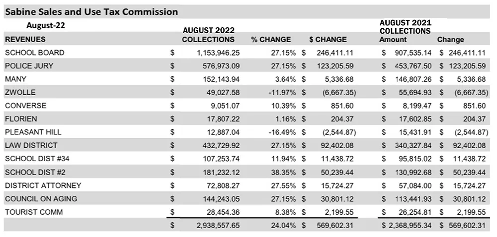
Task: Select the LAW DISTRICT 432,729.92 cell
Action: 221,145
